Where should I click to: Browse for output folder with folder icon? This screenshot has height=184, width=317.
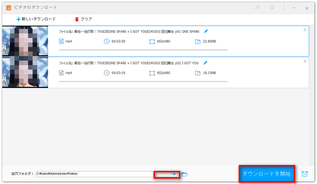(x=184, y=174)
